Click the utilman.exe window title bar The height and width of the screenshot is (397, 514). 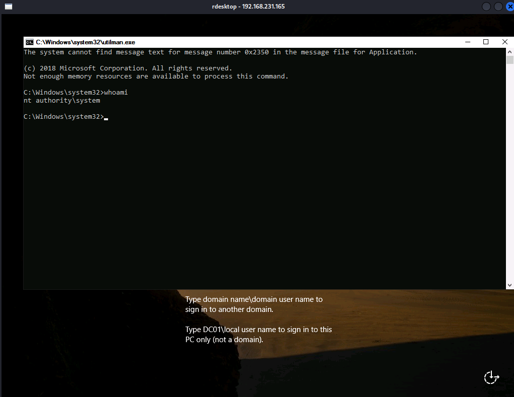pyautogui.click(x=251, y=42)
